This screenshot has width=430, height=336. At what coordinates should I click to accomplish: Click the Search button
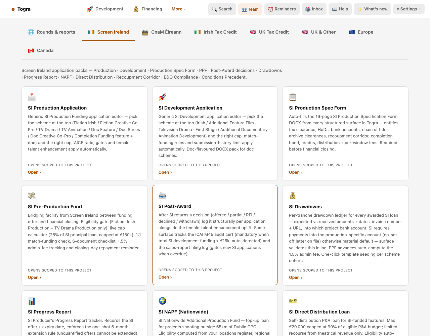click(222, 9)
